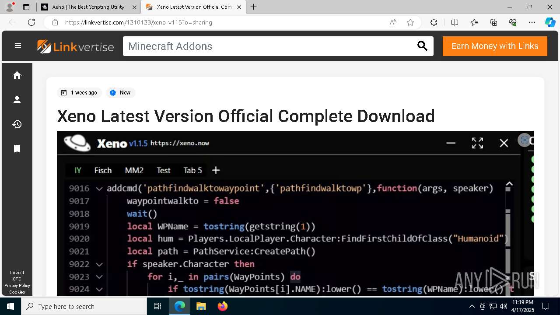Open the bookmark sidebar icon
The height and width of the screenshot is (315, 560).
click(17, 149)
